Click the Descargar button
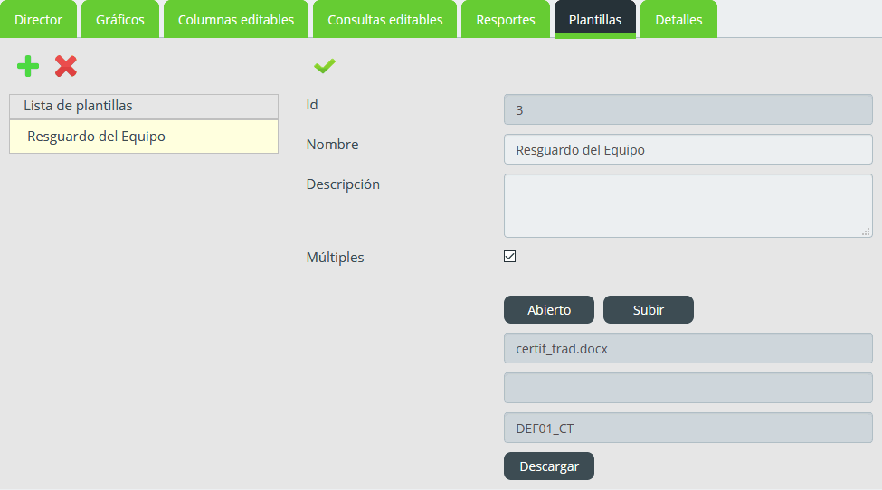This screenshot has height=490, width=882. click(x=549, y=466)
